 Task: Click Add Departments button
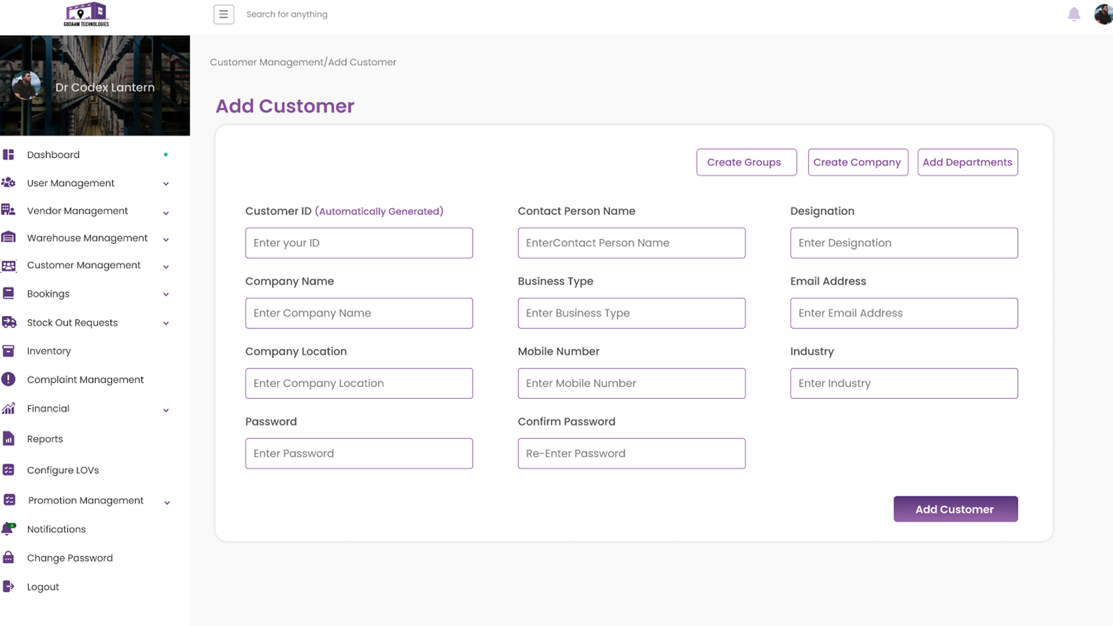(x=967, y=162)
